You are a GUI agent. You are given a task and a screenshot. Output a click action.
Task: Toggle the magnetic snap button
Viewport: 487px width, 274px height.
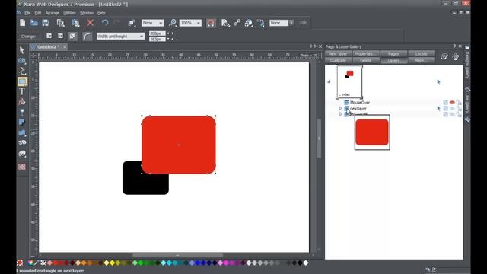pos(211,23)
